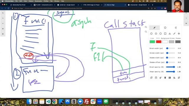Image resolution: width=189 pixels, height=106 pixels.
Task: Open the list settings tab in panel
Action: coord(176,28)
